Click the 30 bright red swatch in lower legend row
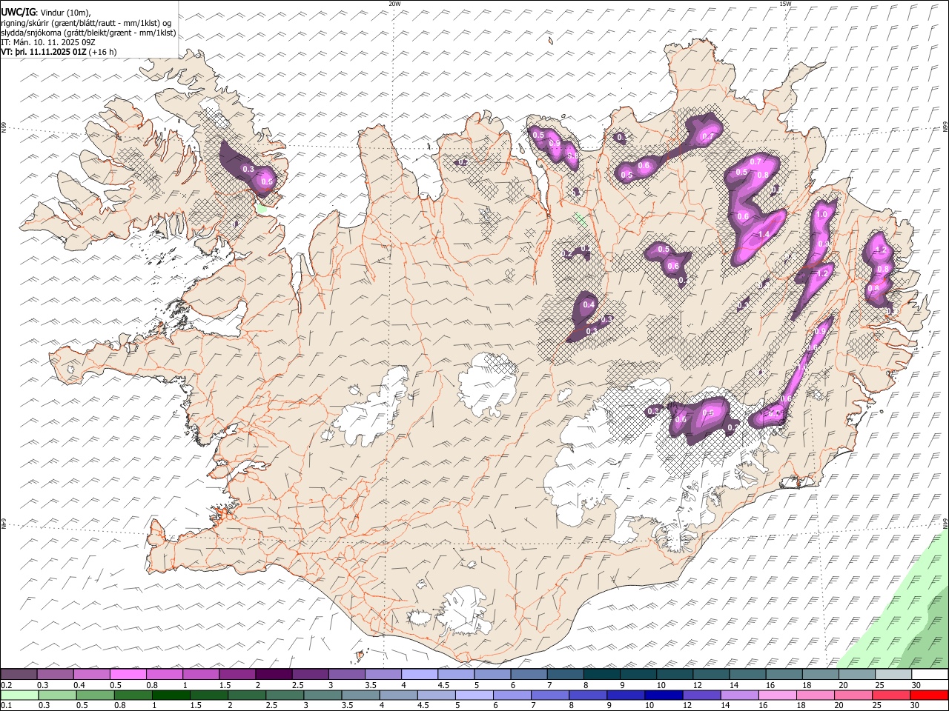The image size is (949, 711). click(x=929, y=695)
